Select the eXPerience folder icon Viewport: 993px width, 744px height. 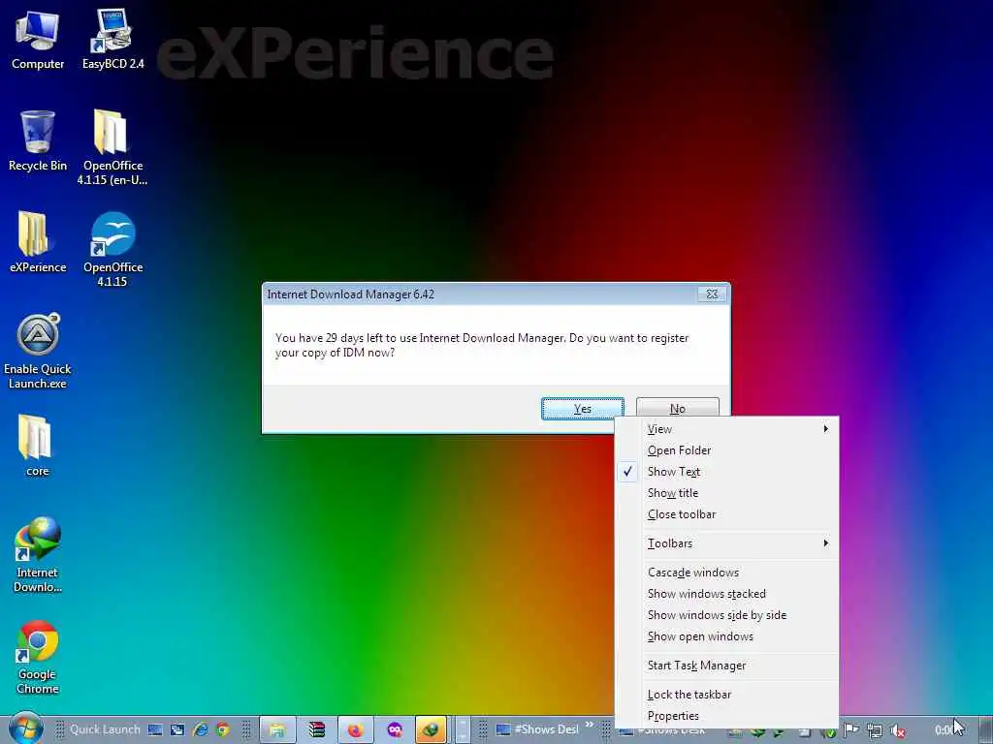[x=38, y=241]
